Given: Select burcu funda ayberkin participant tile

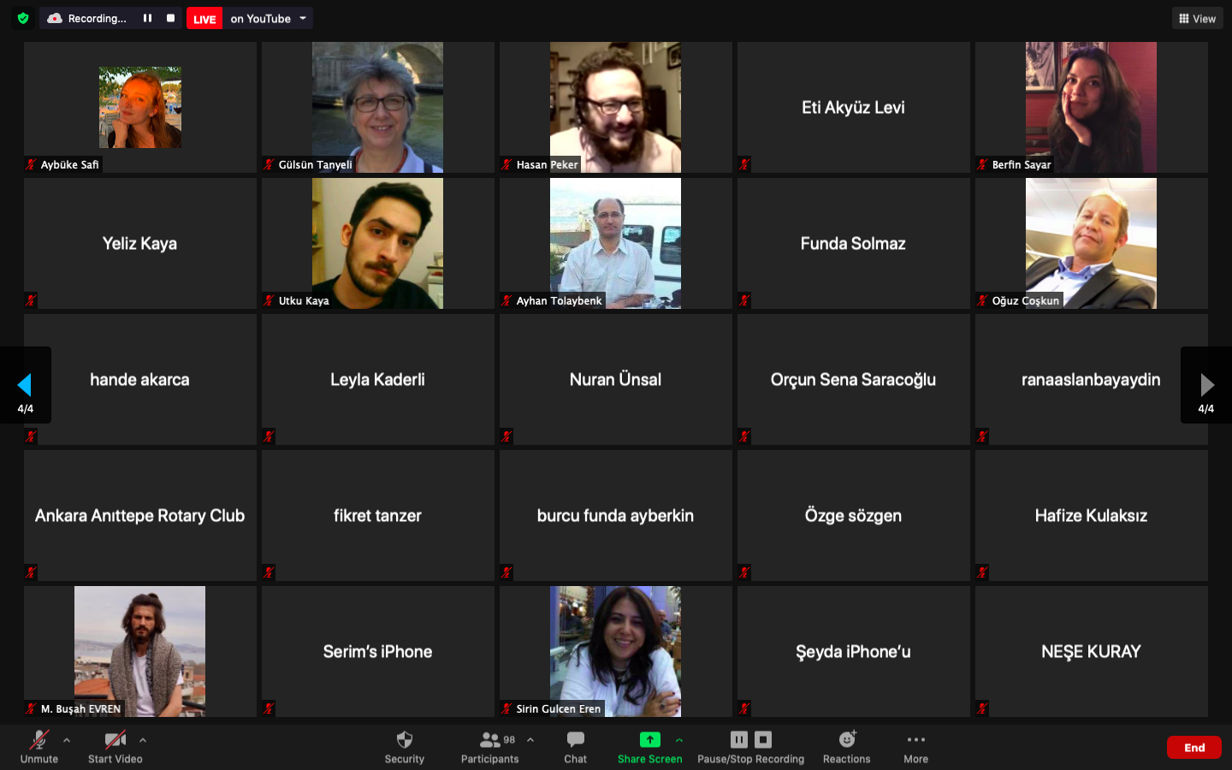Looking at the screenshot, I should 616,515.
